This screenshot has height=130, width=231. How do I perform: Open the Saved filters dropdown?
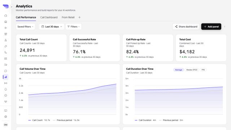point(26,26)
